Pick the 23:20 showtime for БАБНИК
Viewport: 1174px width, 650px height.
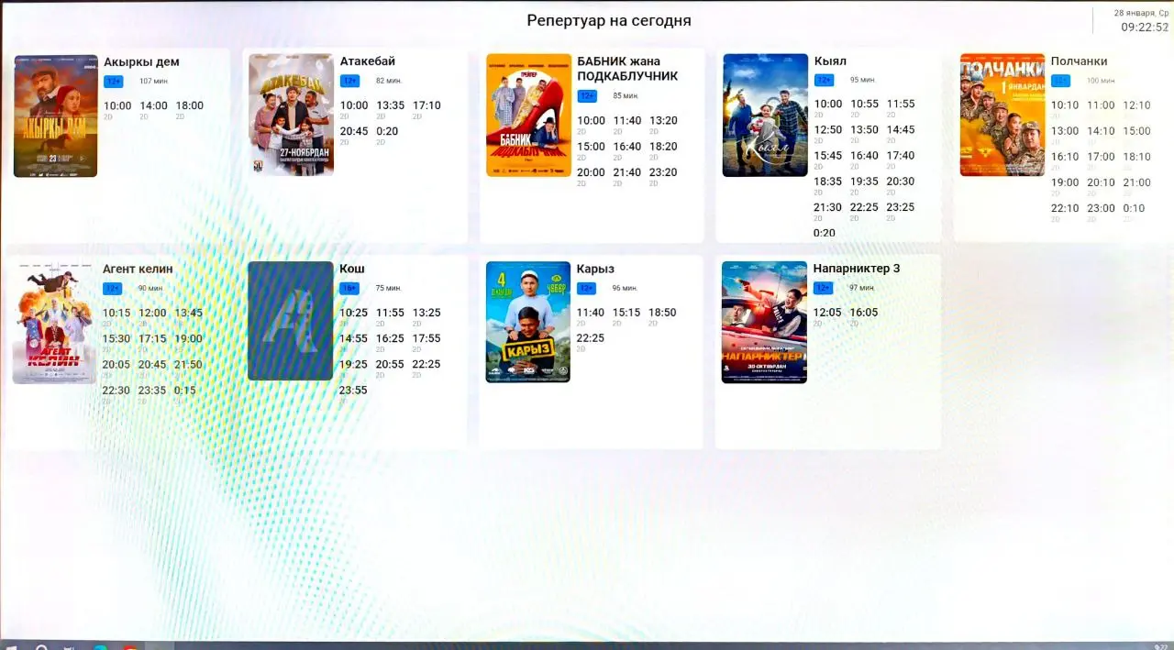(663, 173)
